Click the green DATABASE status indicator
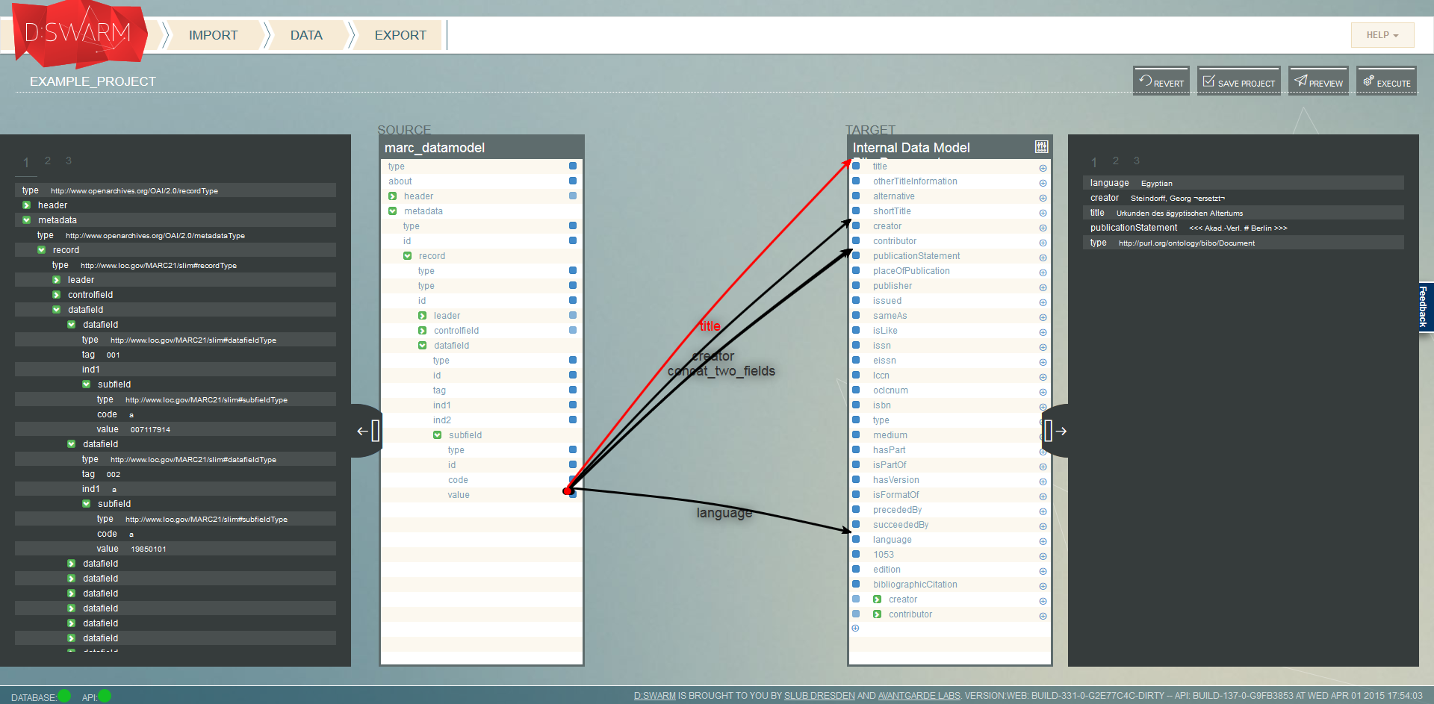This screenshot has height=704, width=1434. 66,697
